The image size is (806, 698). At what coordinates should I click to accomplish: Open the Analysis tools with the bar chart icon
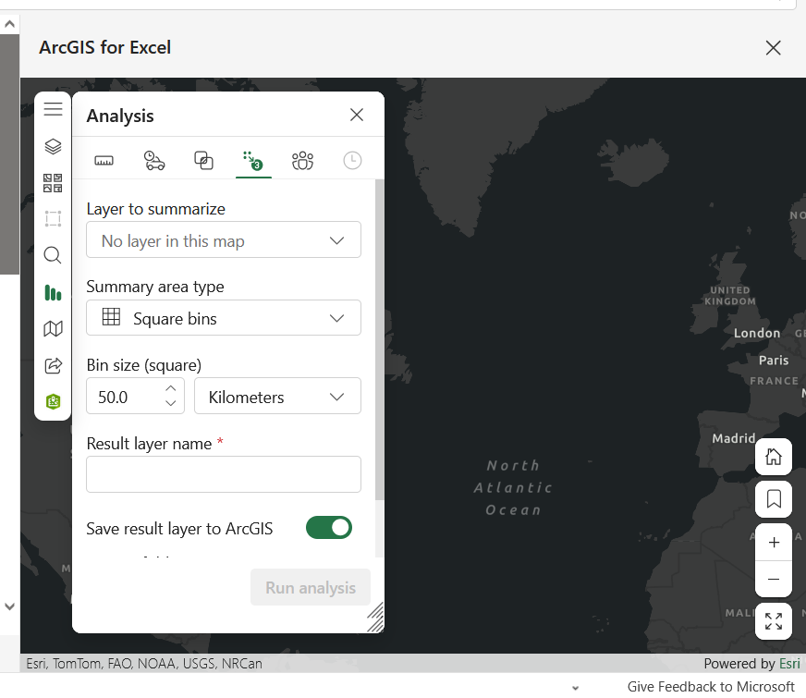[53, 292]
